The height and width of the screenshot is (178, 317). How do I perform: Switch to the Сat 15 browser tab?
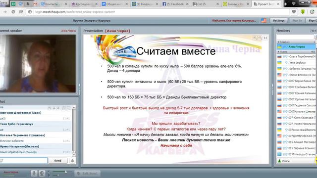pyautogui.click(x=206, y=4)
